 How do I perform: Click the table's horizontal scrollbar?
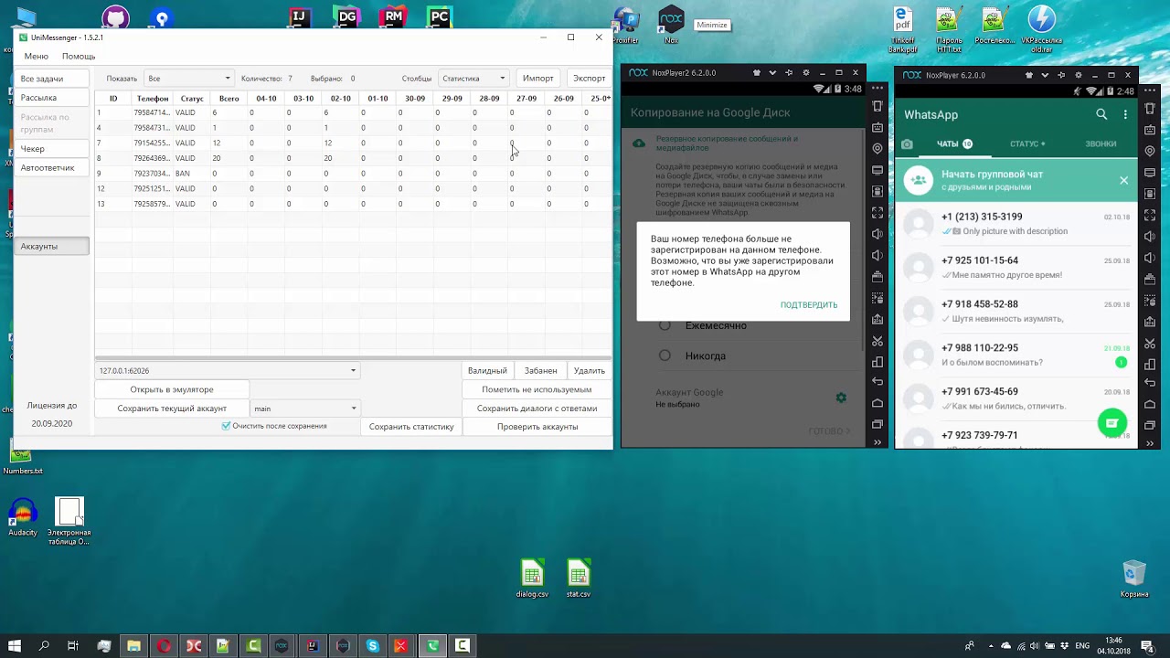coord(353,358)
